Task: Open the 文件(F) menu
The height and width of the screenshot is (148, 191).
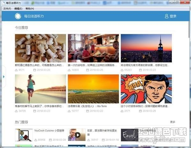Action: pyautogui.click(x=7, y=9)
